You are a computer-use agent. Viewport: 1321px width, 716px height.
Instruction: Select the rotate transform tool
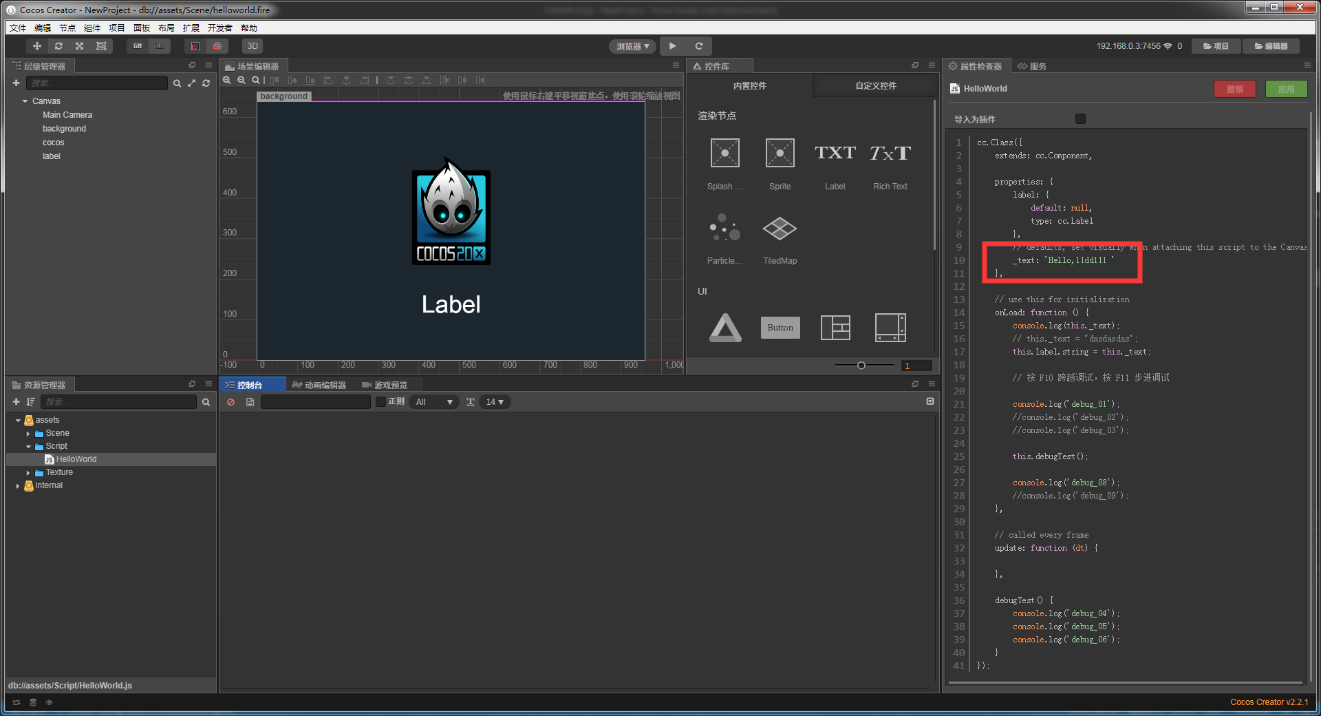pos(58,46)
